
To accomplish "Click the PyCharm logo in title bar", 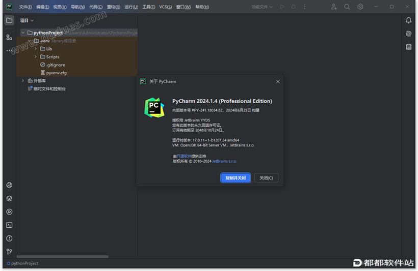I will 9,7.
